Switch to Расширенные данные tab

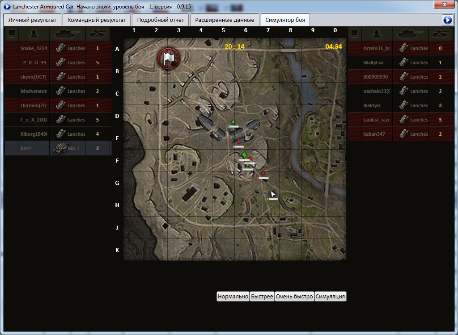click(225, 20)
